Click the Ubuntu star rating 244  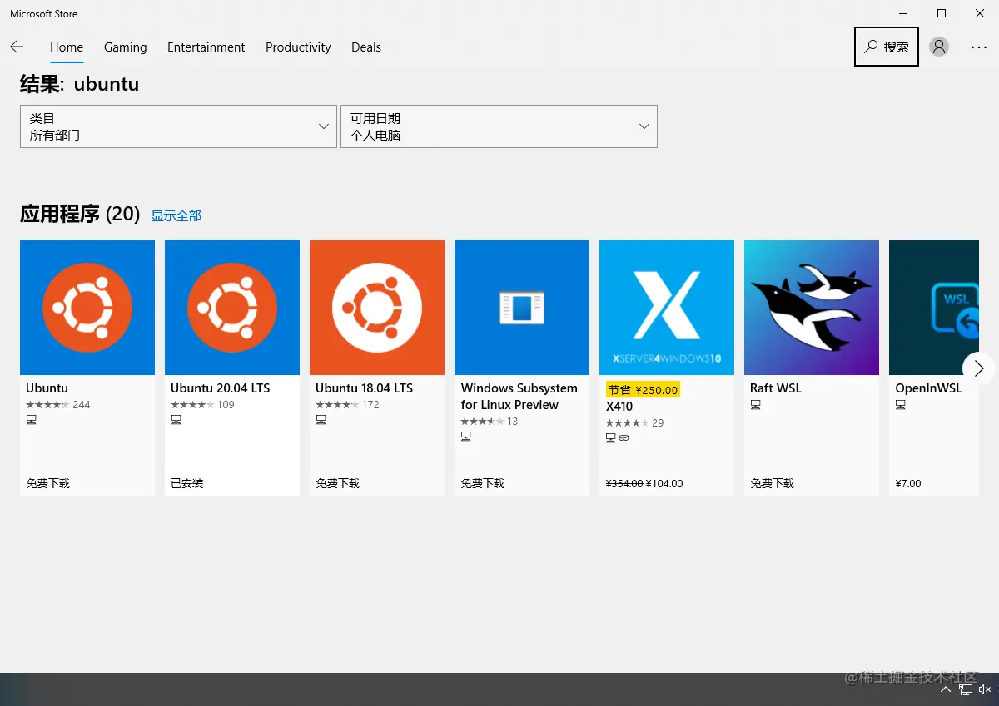coord(58,405)
